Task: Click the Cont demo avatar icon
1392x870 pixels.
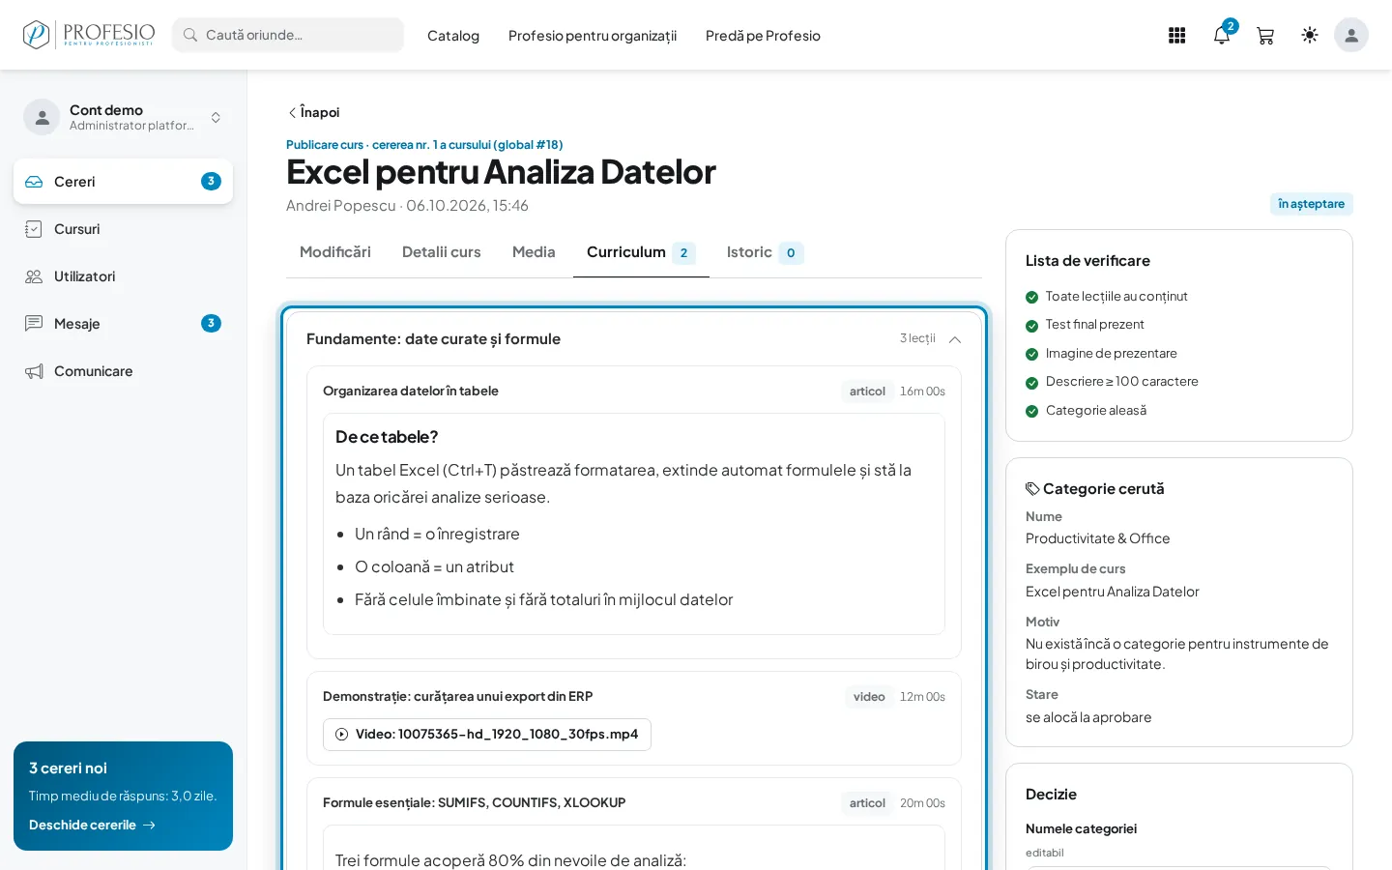Action: pos(42,117)
